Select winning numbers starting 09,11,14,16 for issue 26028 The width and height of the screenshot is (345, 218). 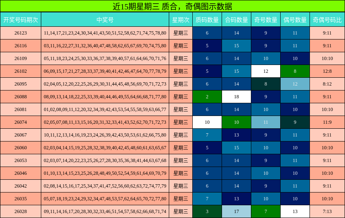point(105,211)
